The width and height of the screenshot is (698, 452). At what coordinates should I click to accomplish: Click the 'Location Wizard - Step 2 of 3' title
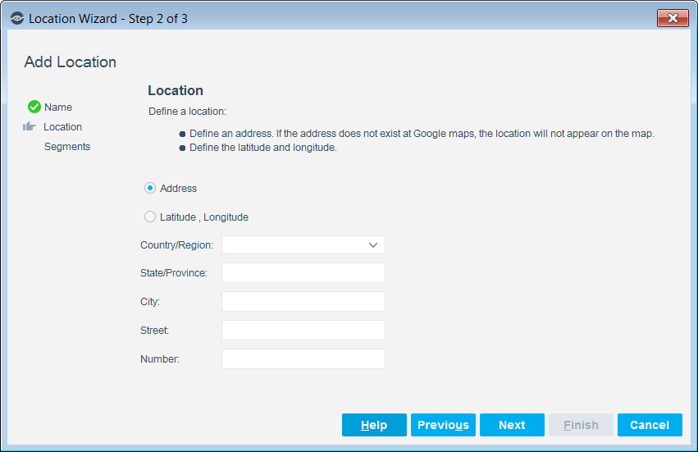click(x=108, y=19)
